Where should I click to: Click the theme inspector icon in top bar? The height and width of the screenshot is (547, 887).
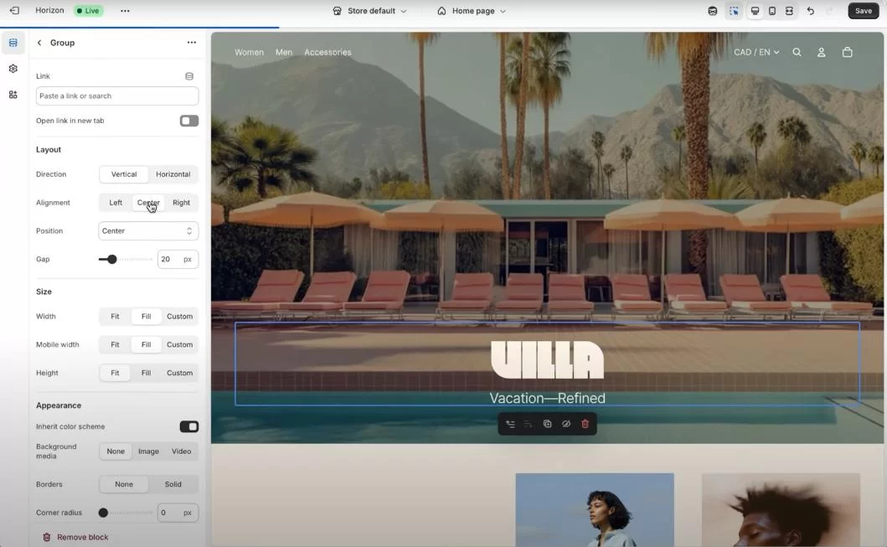[x=713, y=11]
